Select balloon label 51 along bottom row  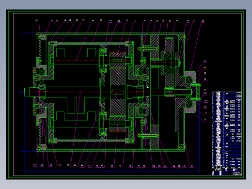coord(60,165)
